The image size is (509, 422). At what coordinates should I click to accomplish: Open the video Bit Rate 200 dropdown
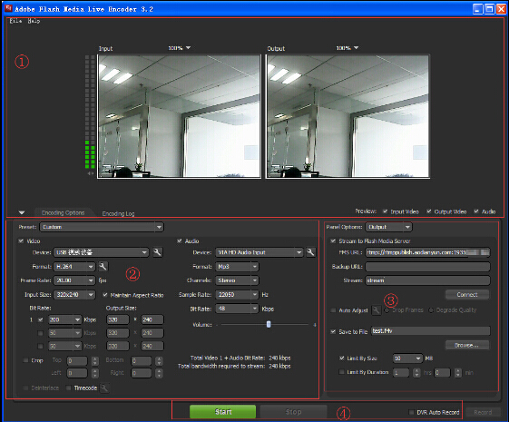point(65,319)
